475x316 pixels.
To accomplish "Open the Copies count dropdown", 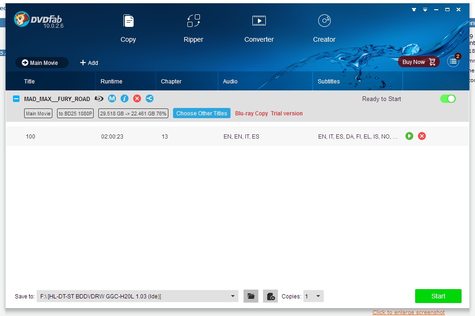I will 318,296.
